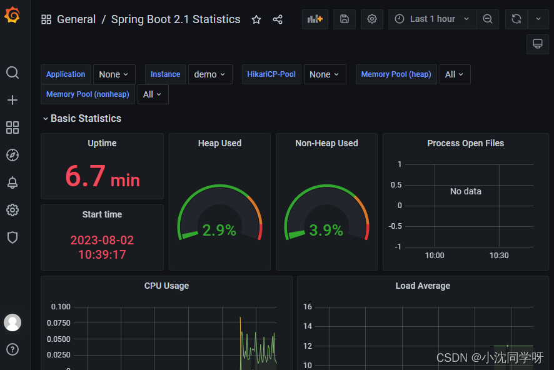This screenshot has height=370, width=554.
Task: Open the Alerting bell icon
Action: click(x=13, y=182)
